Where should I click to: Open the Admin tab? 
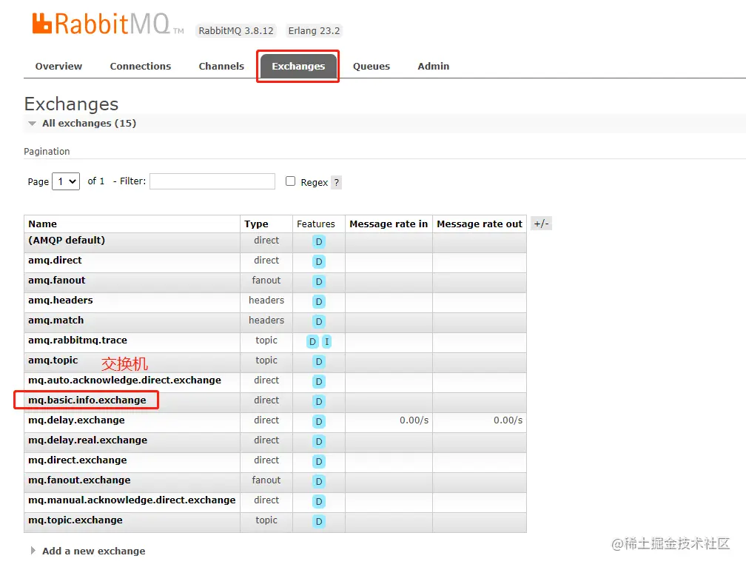coord(433,66)
